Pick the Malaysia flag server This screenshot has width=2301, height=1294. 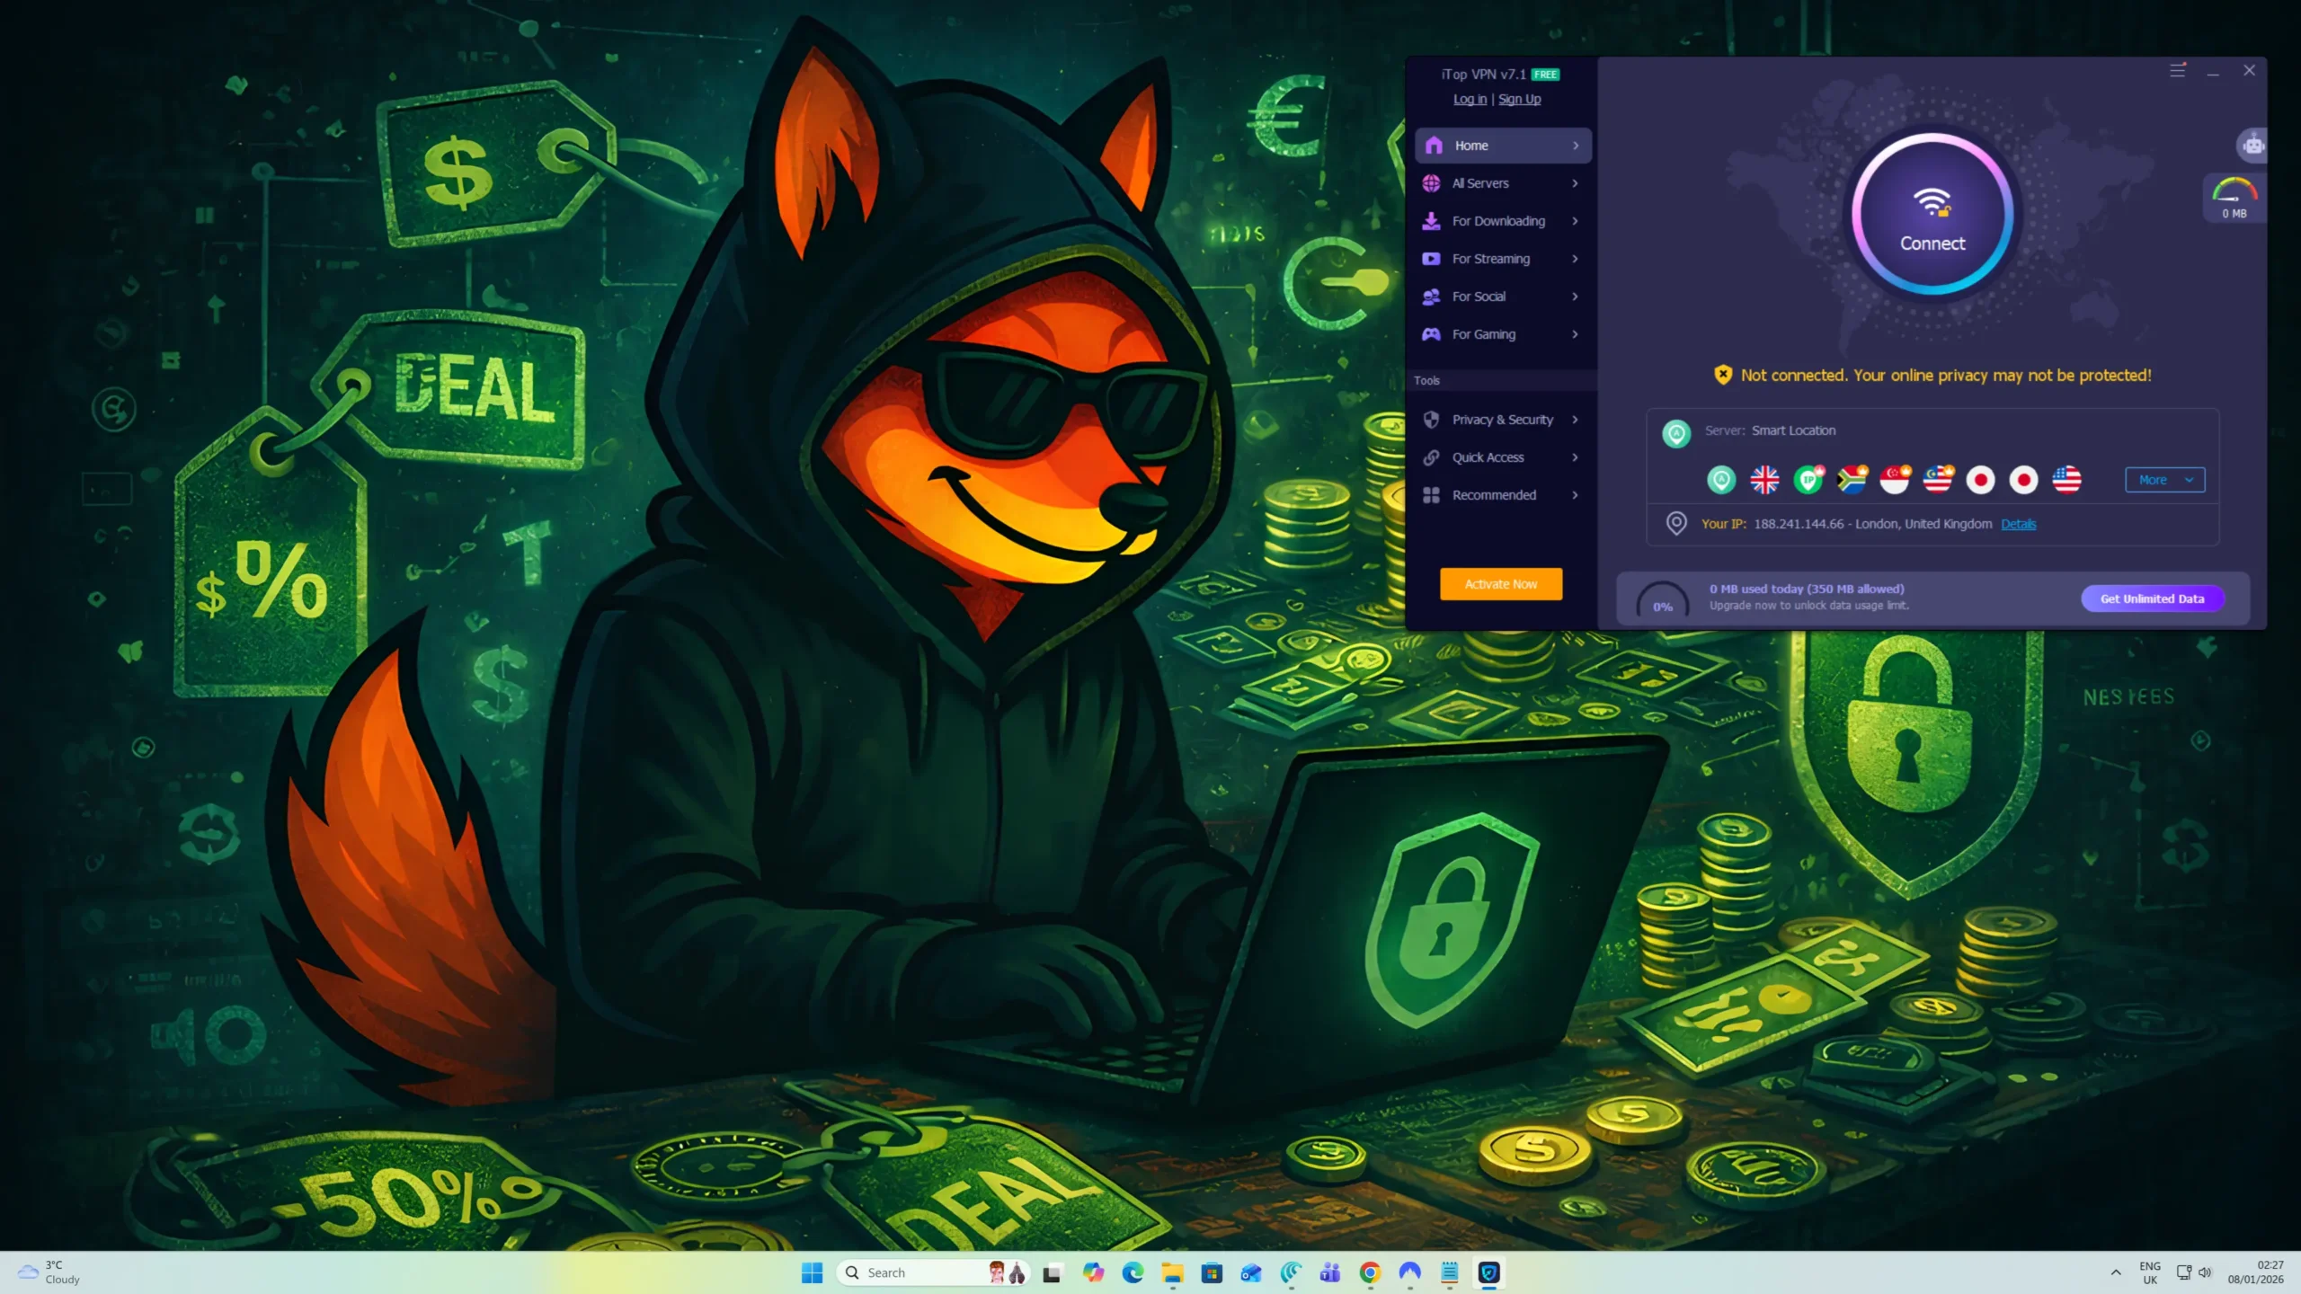point(1938,480)
